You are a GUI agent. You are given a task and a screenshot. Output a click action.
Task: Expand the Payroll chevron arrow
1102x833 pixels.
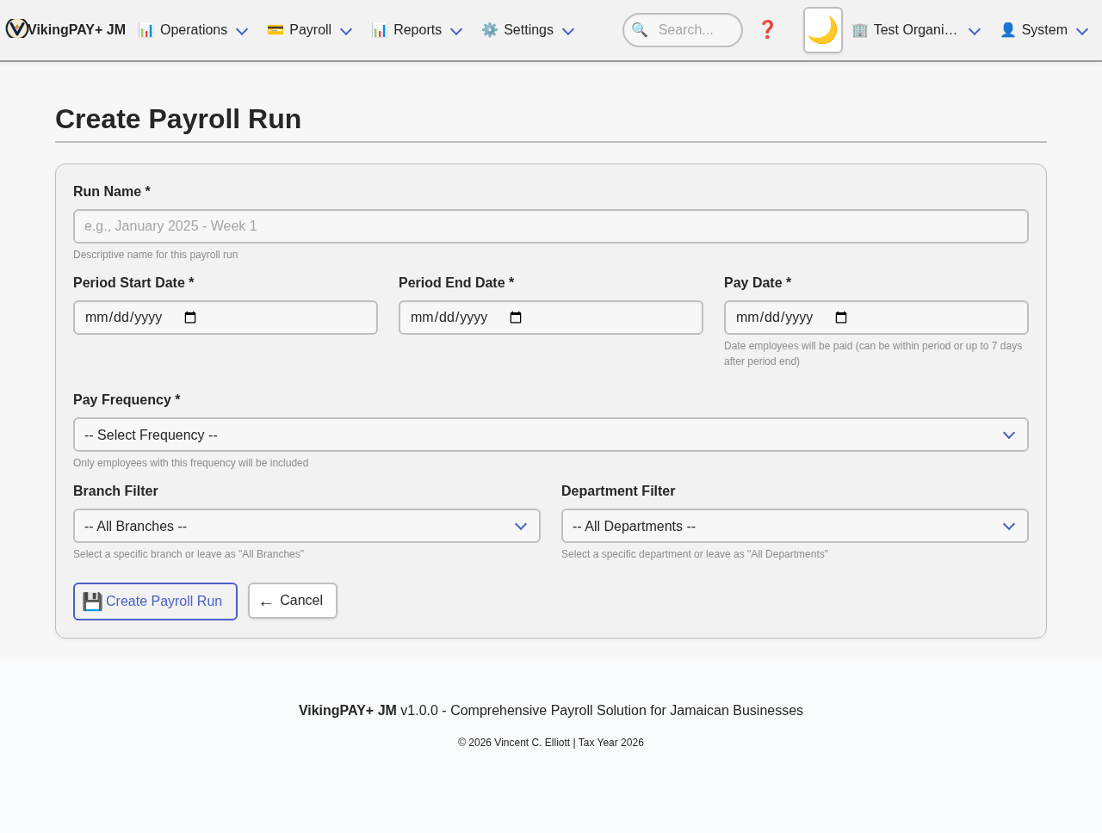(346, 32)
